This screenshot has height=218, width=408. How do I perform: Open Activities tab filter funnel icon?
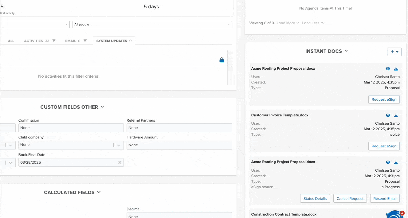[x=54, y=41]
